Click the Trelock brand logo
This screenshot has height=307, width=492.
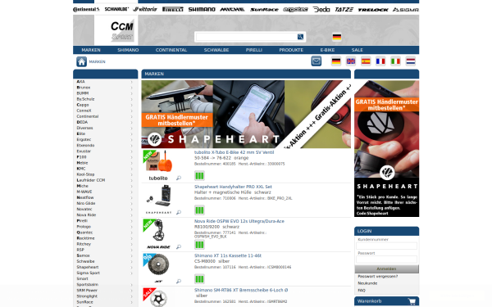373,10
